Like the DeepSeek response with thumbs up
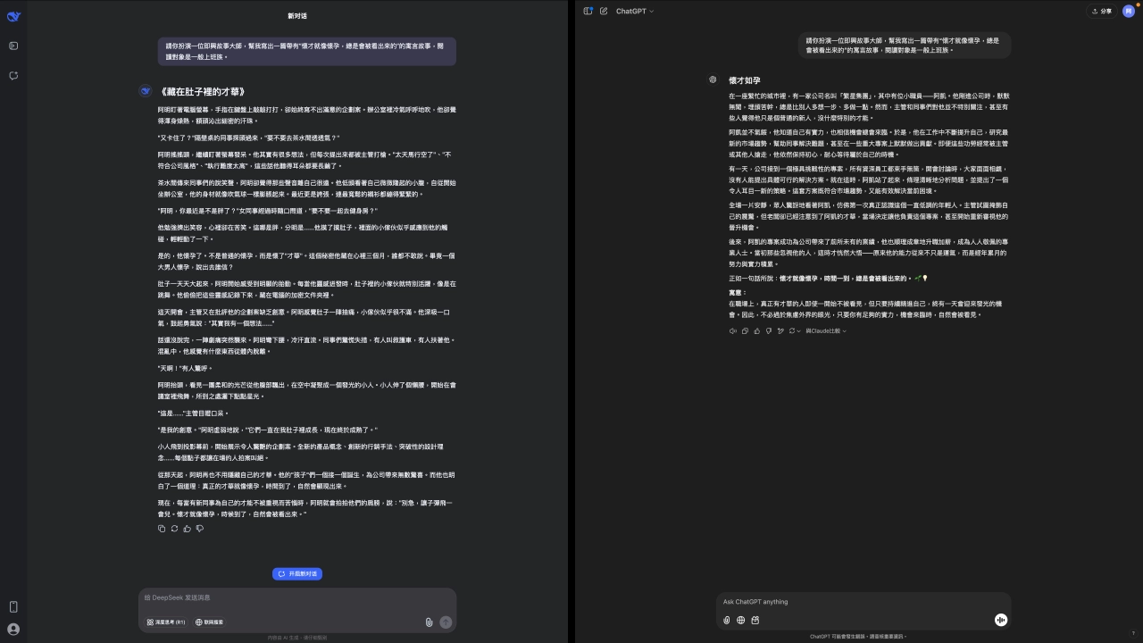This screenshot has width=1143, height=643. tap(187, 529)
